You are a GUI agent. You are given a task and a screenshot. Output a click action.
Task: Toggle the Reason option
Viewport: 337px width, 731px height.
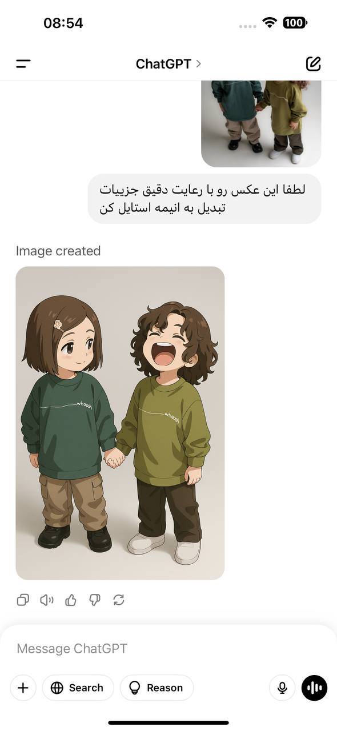[157, 688]
